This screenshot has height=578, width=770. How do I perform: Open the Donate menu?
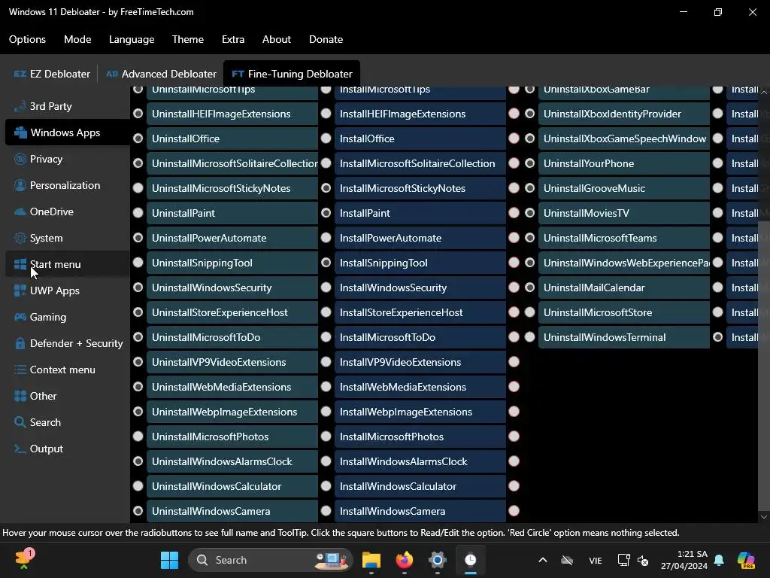(326, 39)
